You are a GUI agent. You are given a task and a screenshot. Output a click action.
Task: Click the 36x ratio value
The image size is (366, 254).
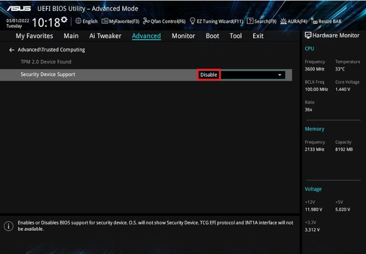(x=308, y=109)
